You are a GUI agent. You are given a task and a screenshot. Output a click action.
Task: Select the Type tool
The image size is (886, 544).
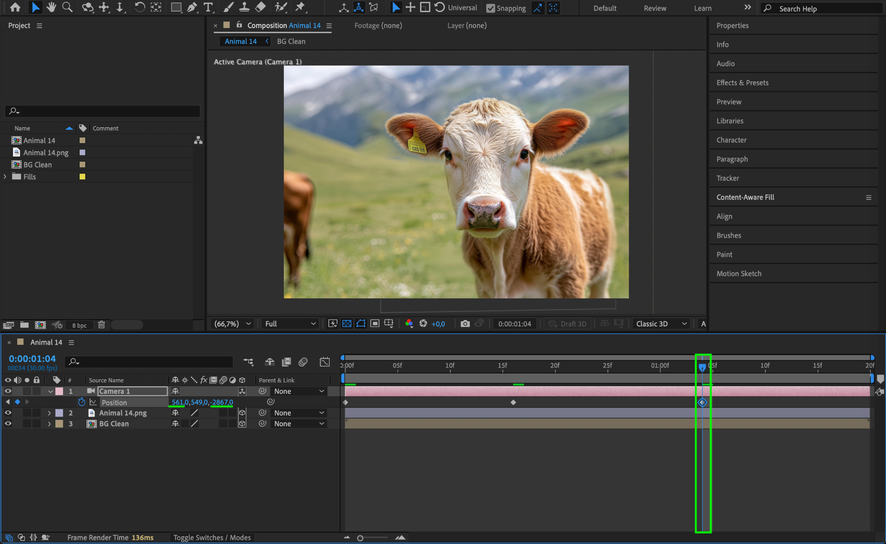[208, 7]
